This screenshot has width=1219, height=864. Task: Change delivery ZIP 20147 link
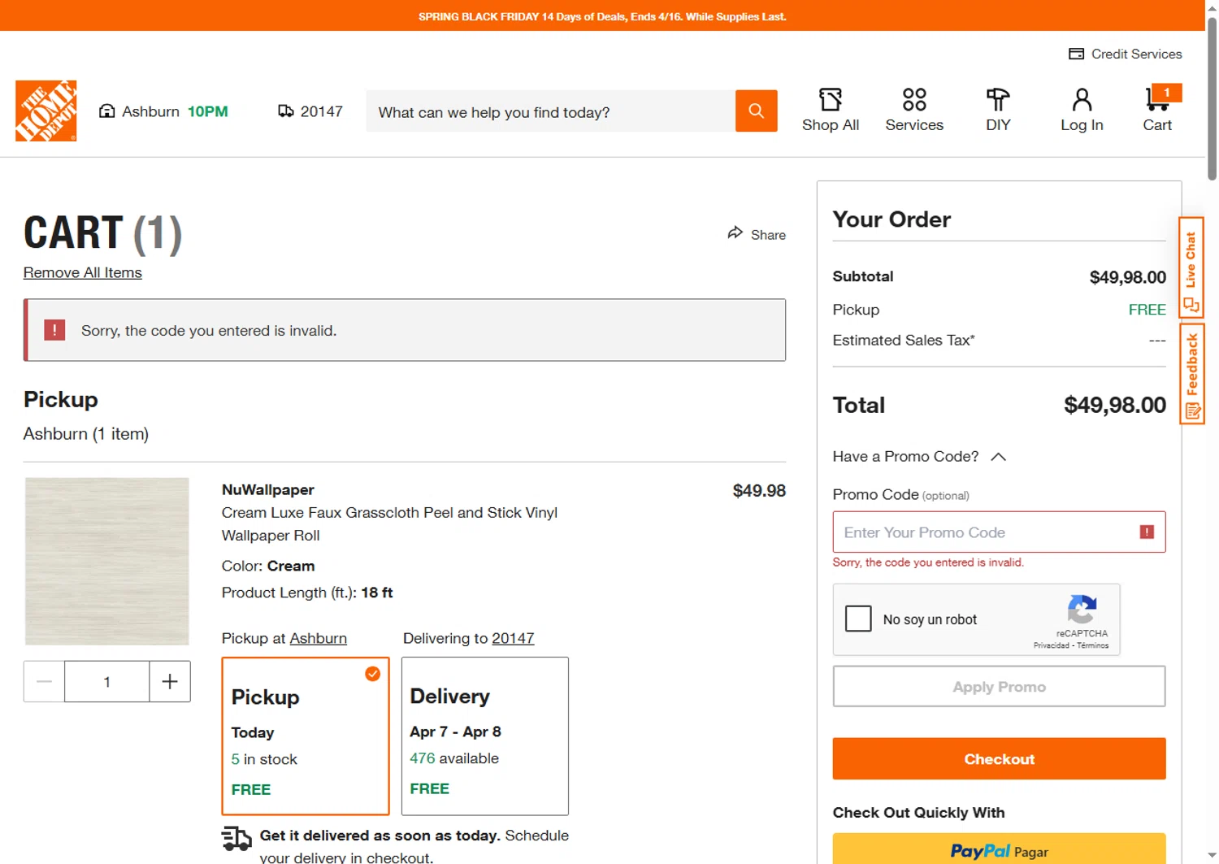click(513, 638)
